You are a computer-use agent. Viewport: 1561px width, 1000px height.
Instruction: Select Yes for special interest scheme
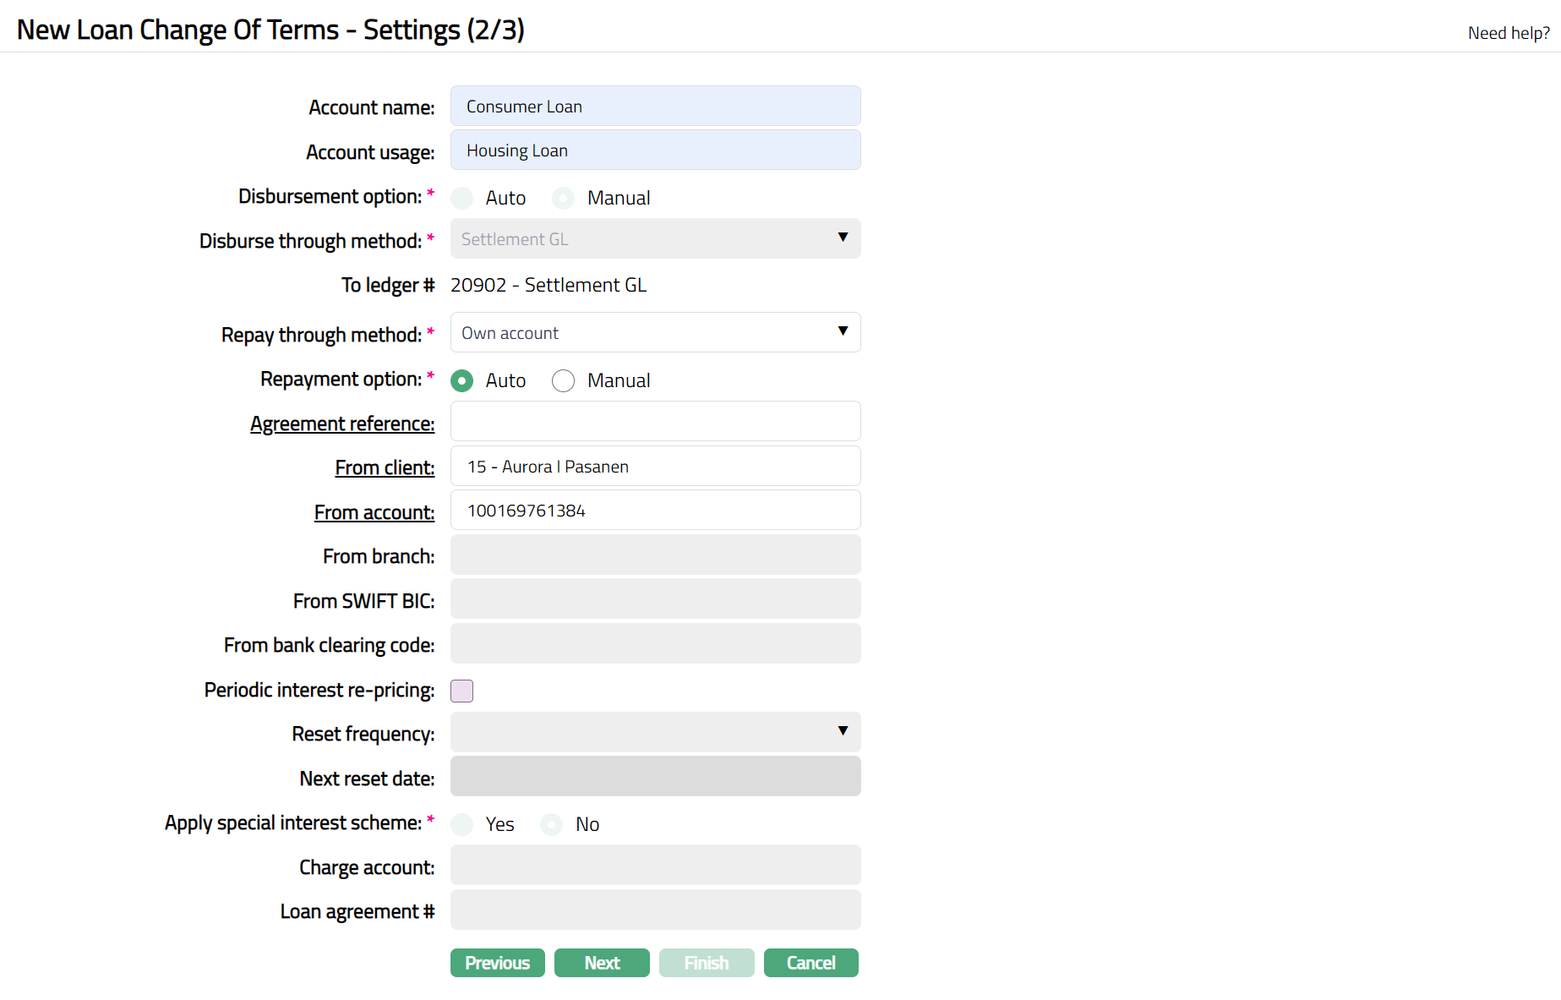click(462, 824)
